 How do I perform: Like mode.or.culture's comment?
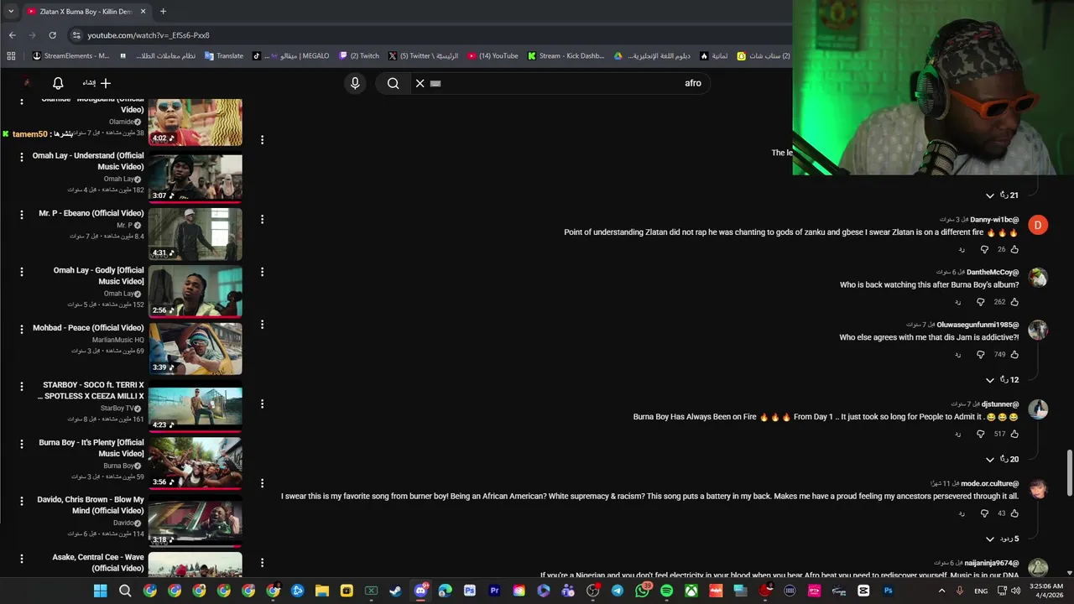pos(1014,513)
